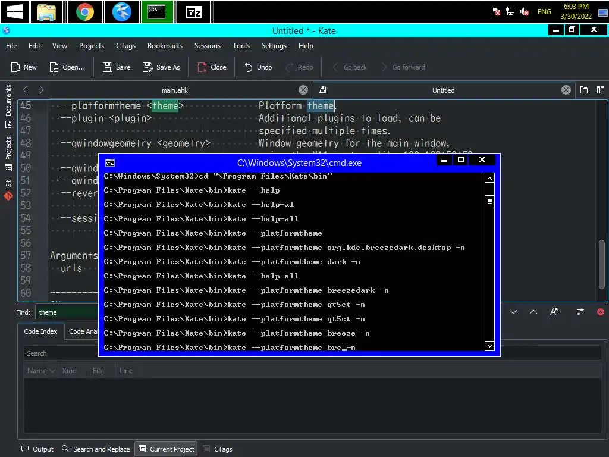Open the Bookmarks menu
The height and width of the screenshot is (457, 609).
(165, 46)
